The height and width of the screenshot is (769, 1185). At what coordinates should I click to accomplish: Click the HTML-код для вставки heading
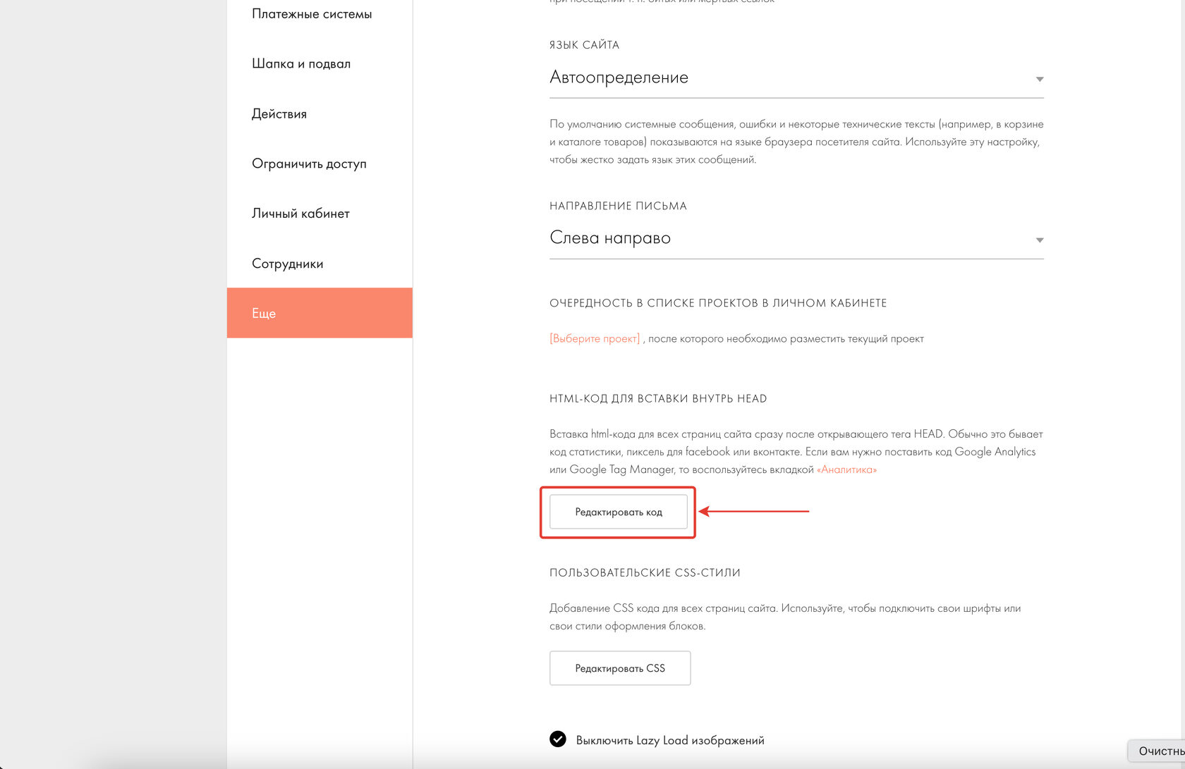coord(657,398)
